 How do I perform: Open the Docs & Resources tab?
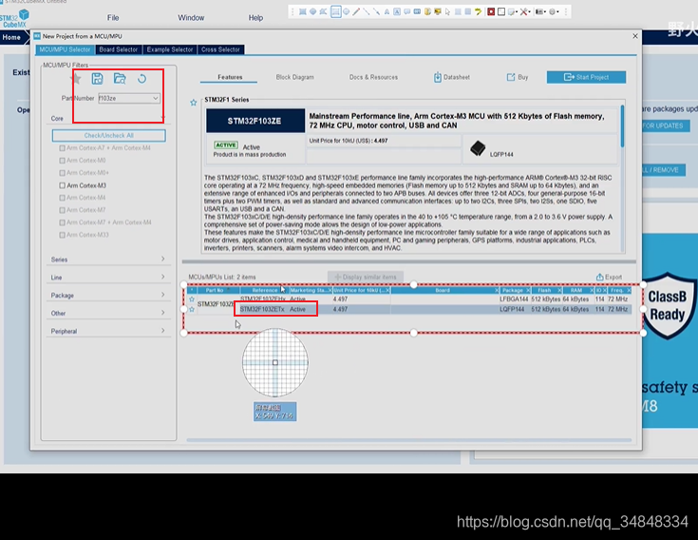(373, 77)
